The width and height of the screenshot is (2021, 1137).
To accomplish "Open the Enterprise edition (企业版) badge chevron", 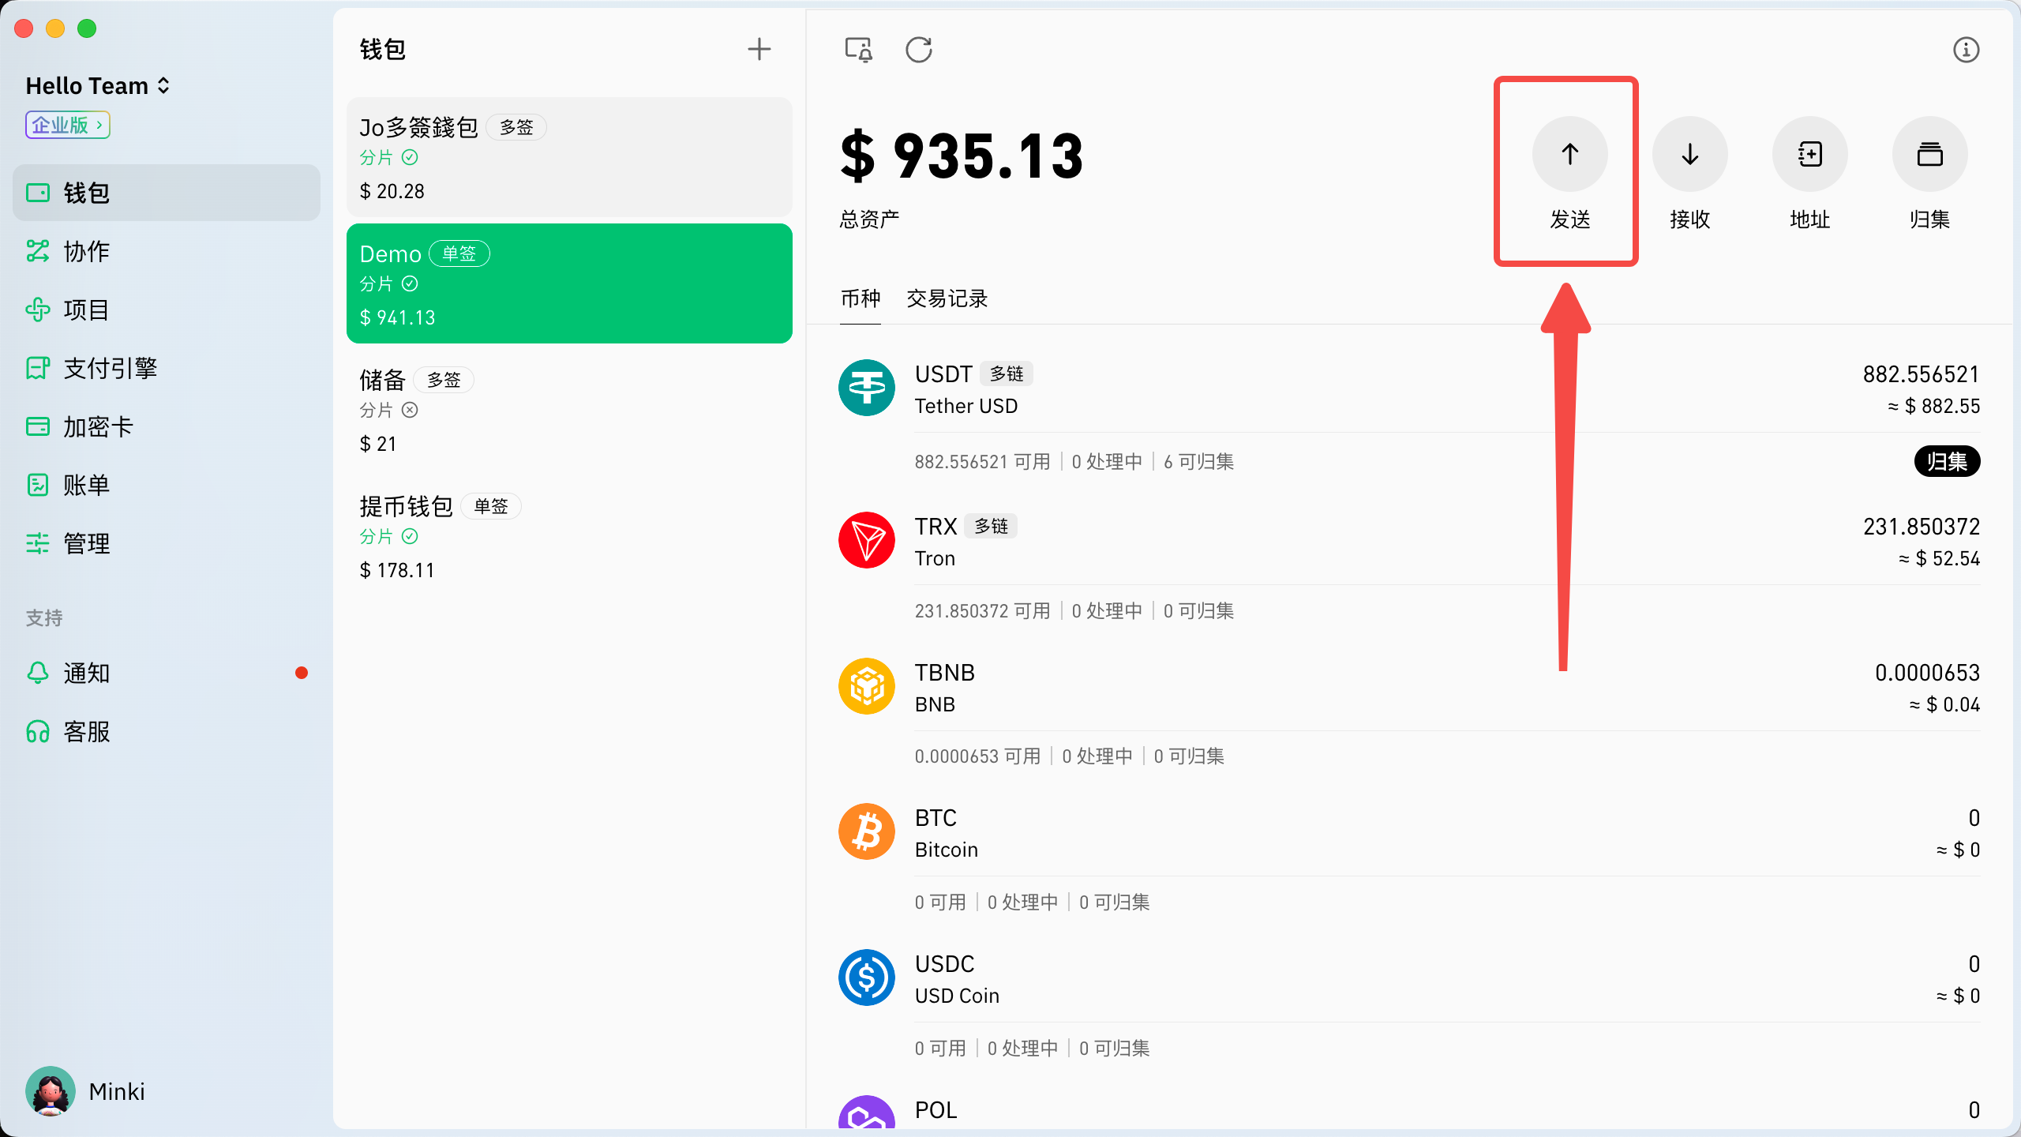I will pyautogui.click(x=99, y=125).
